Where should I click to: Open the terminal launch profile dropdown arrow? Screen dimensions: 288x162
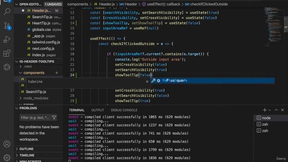pyautogui.click(x=270, y=110)
